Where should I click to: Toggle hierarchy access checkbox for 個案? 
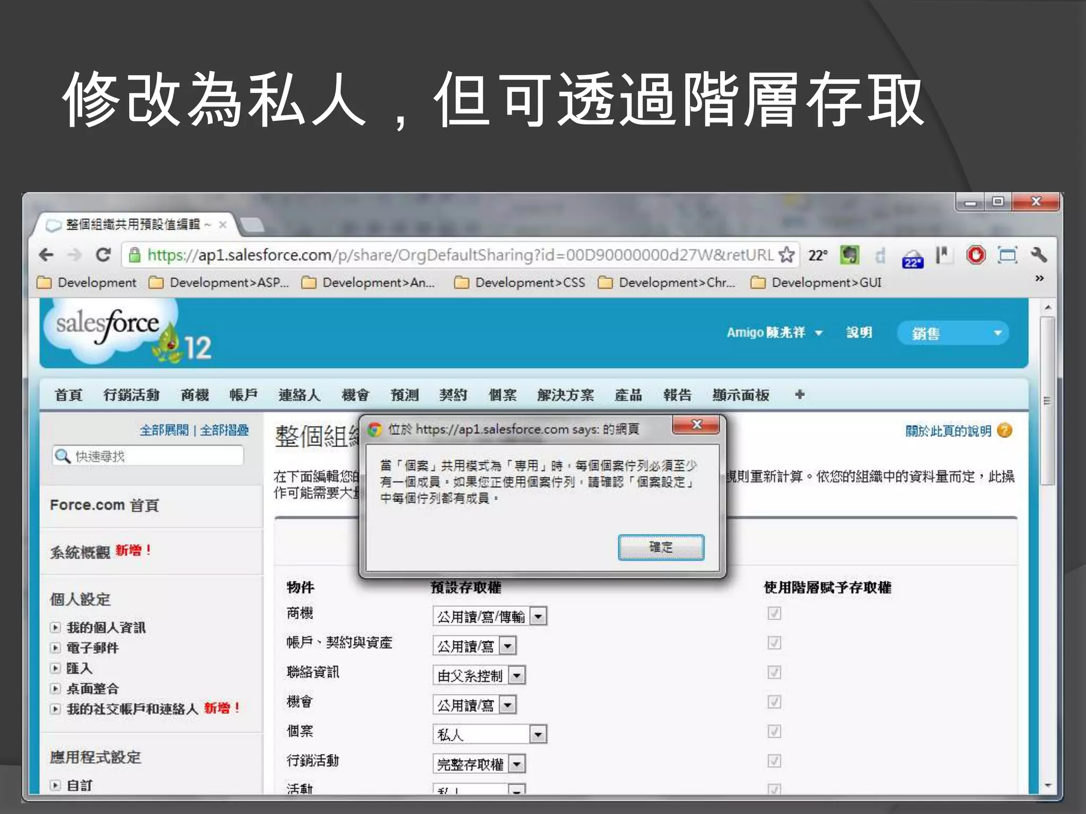[x=774, y=731]
